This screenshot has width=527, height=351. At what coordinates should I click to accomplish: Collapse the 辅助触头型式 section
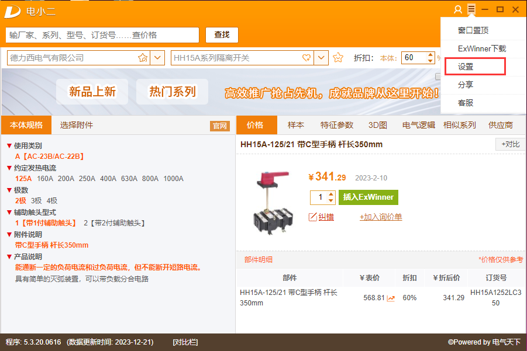click(x=9, y=212)
